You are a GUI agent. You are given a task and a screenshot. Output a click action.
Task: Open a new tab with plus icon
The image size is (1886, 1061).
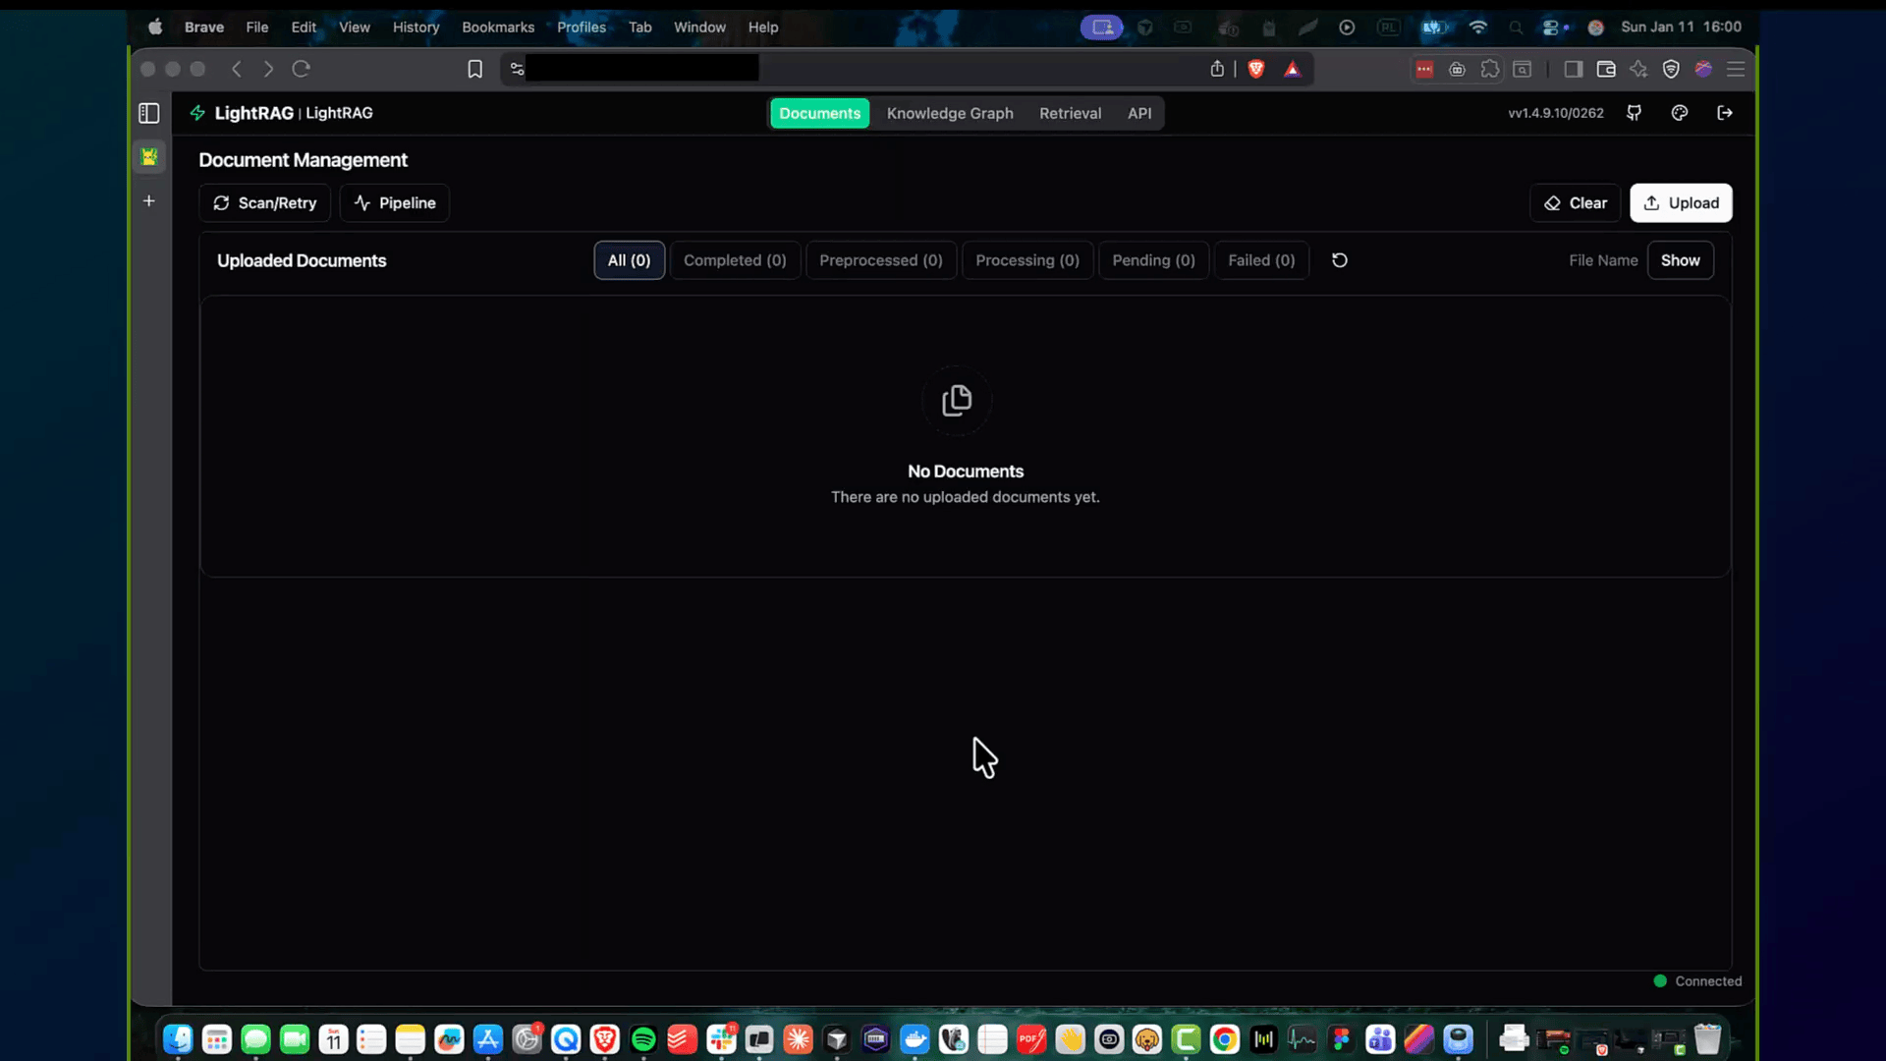coord(149,200)
